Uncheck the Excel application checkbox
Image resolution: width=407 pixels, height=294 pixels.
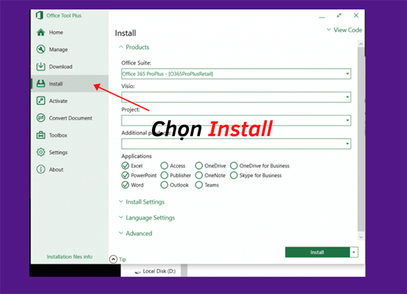(x=125, y=165)
